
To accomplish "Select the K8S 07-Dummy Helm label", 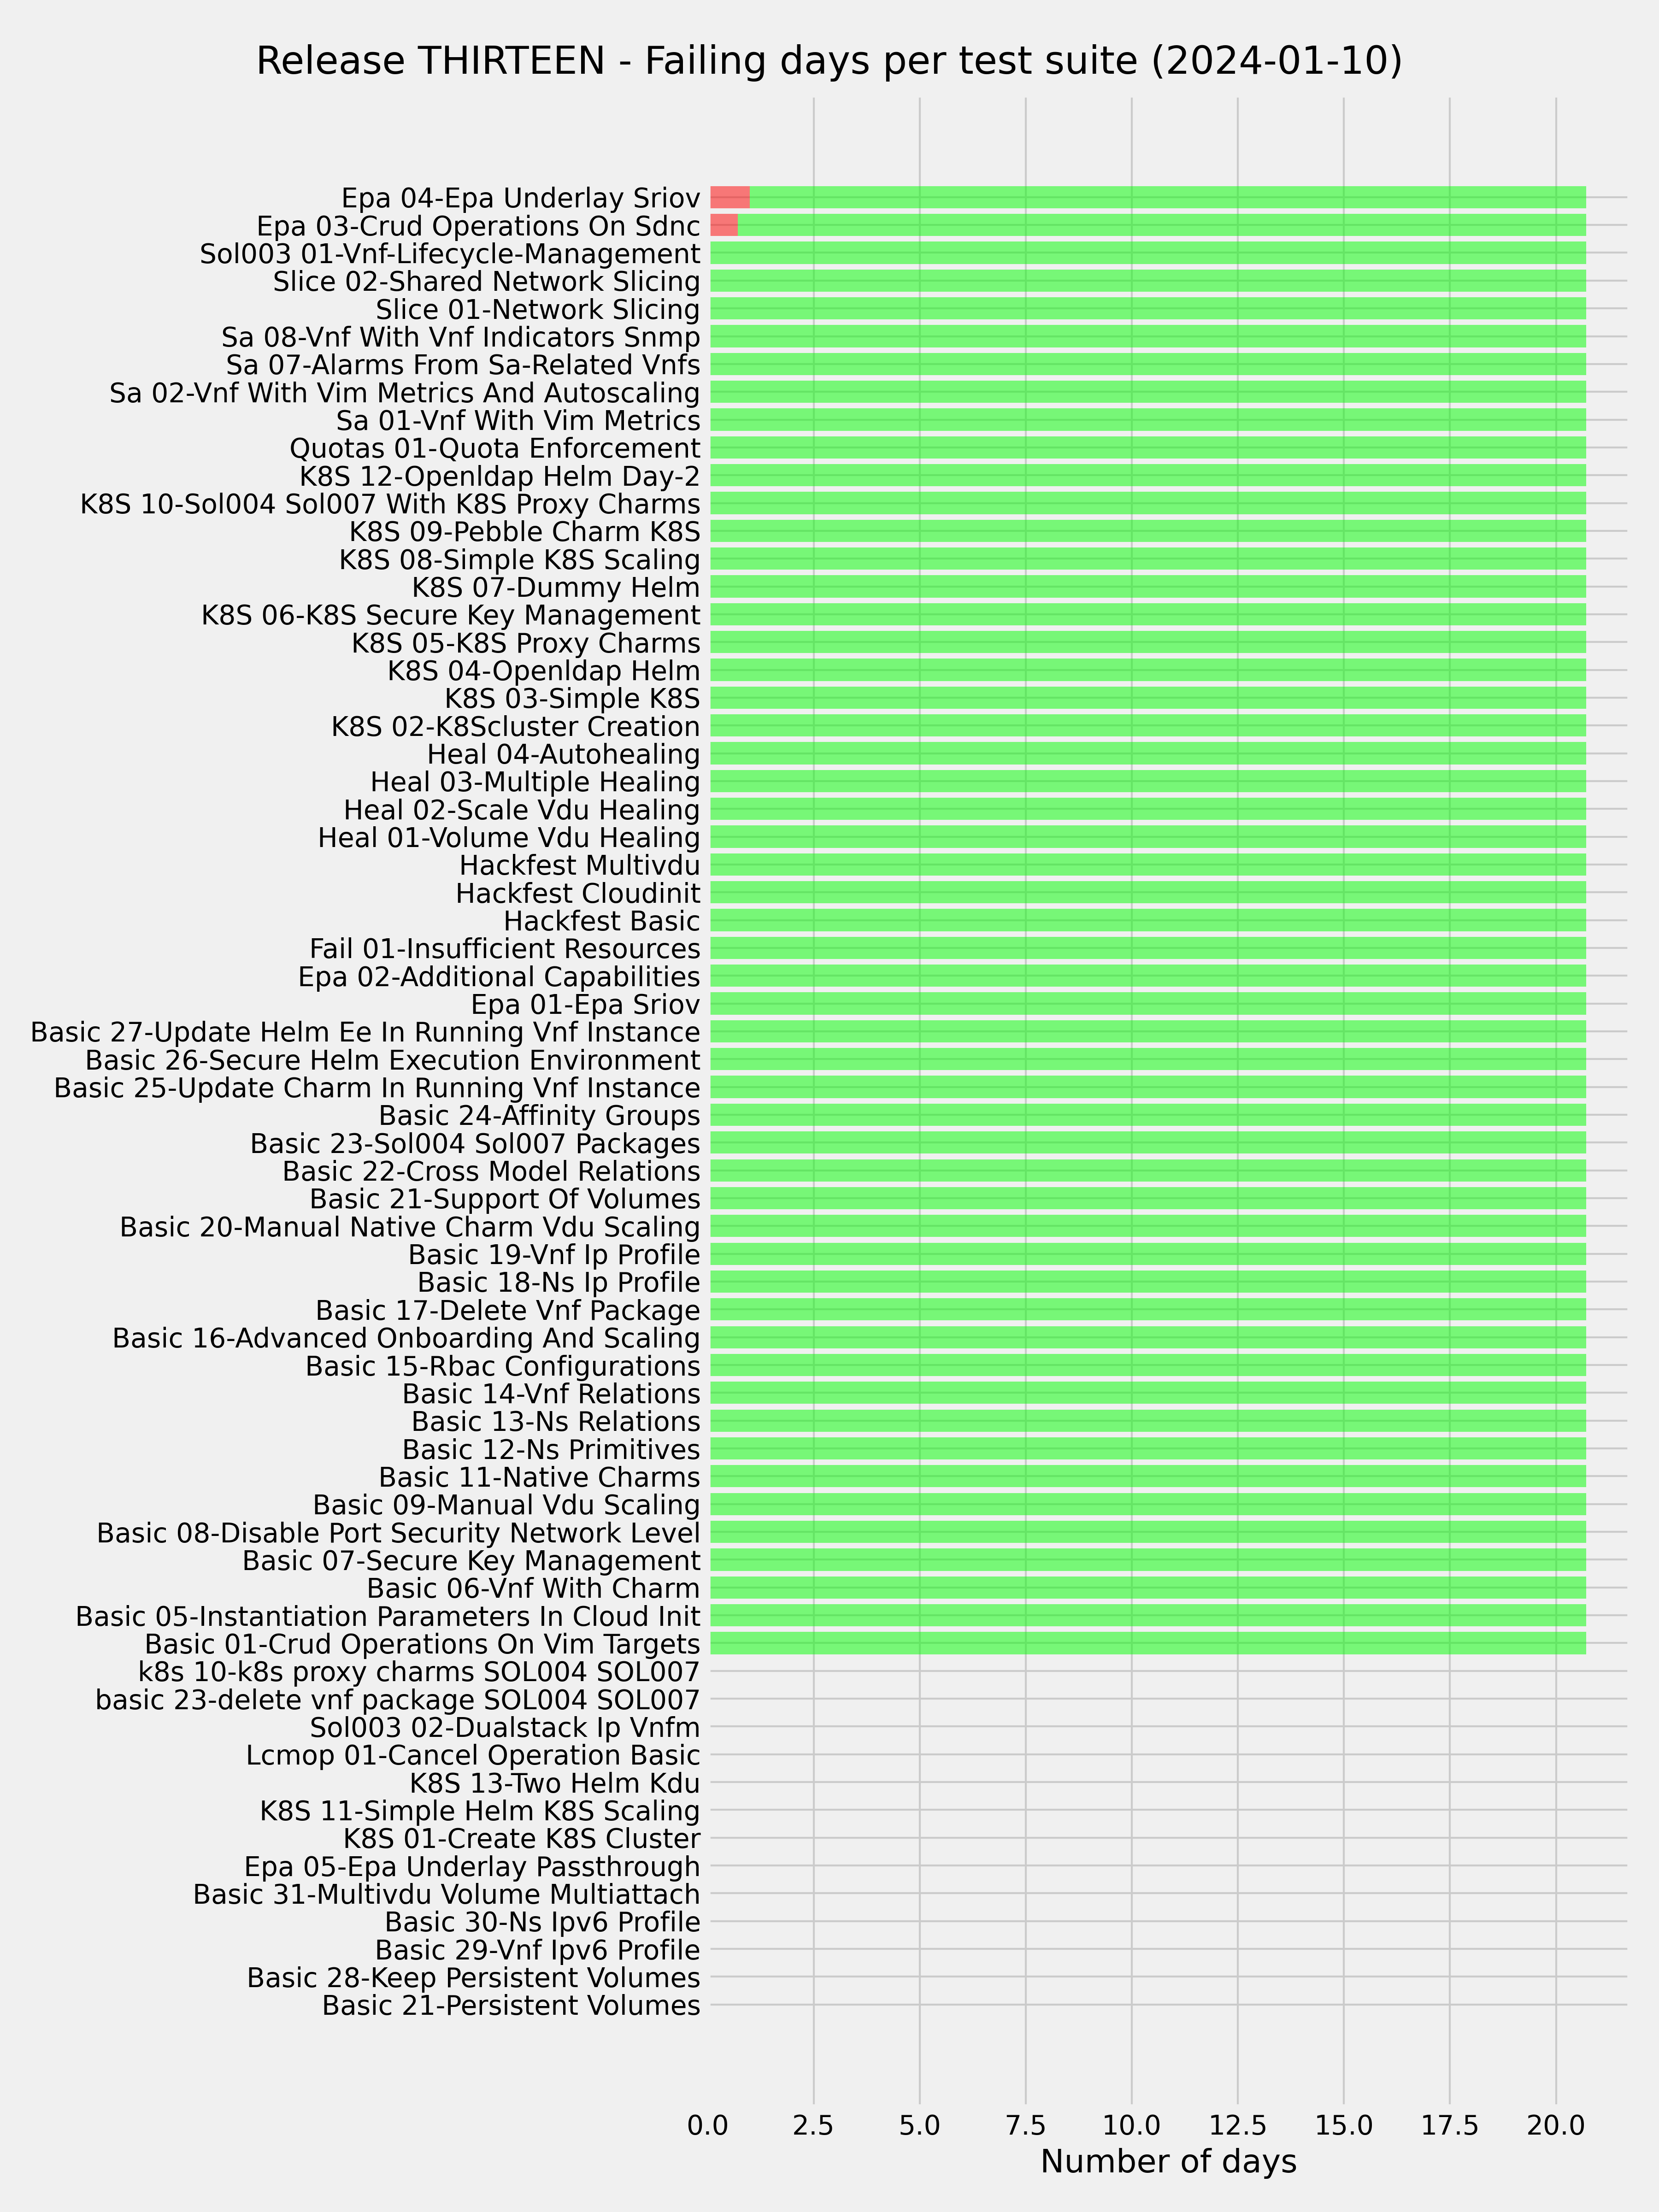I will [556, 587].
